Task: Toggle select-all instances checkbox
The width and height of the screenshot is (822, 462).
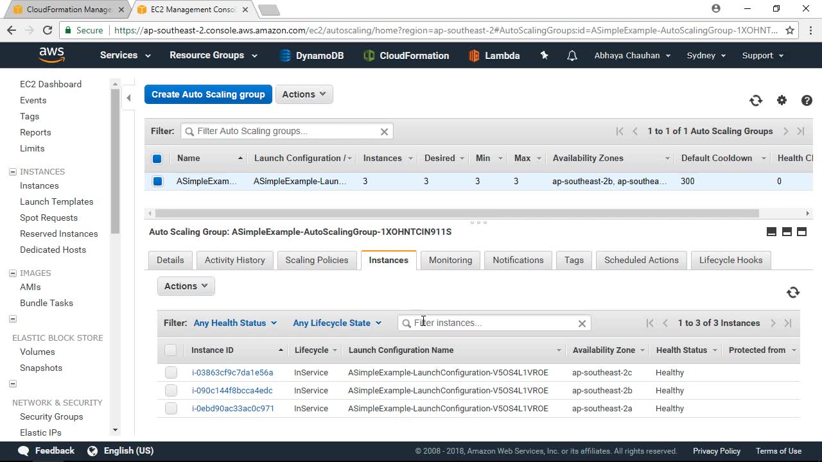Action: pyautogui.click(x=170, y=350)
